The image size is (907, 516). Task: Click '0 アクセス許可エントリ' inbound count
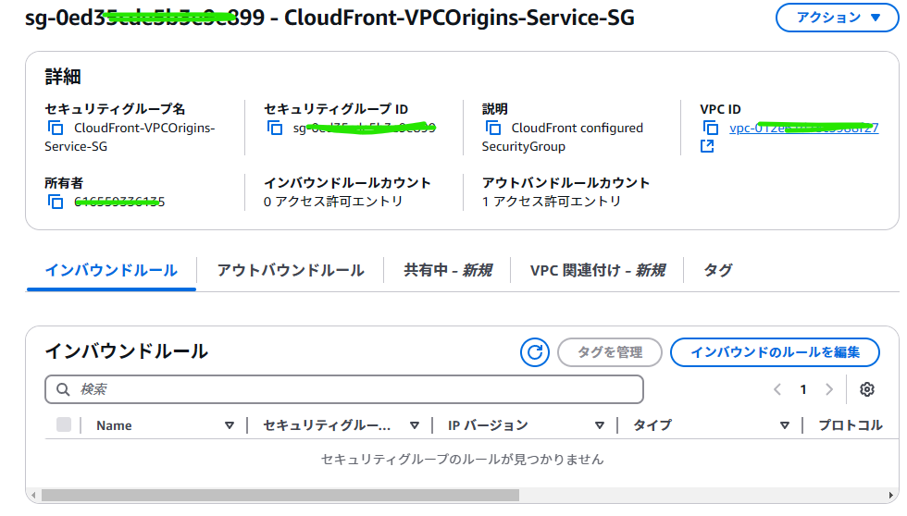[x=332, y=201]
